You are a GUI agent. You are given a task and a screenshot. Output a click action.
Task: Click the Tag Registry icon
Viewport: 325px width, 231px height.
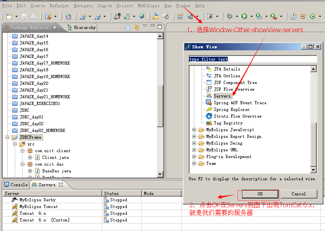209,123
